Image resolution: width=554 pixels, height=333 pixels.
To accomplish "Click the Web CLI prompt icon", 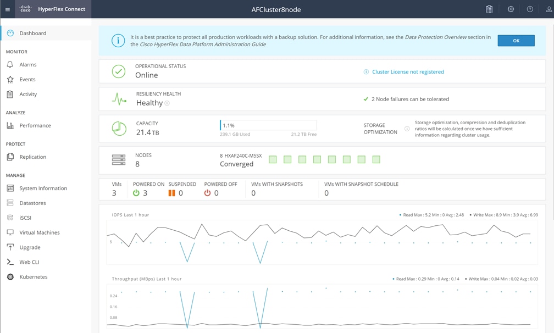I will [x=10, y=262].
